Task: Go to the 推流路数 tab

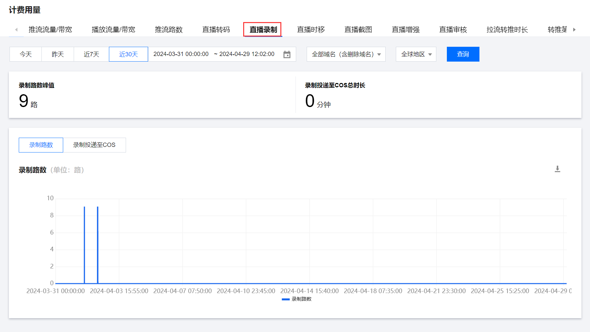Action: coord(168,30)
